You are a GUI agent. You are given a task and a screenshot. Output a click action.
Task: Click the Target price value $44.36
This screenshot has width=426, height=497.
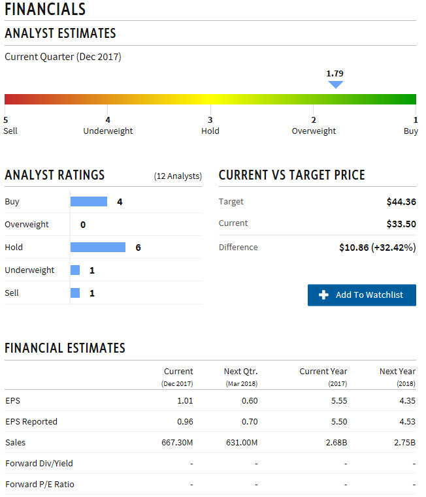point(401,202)
